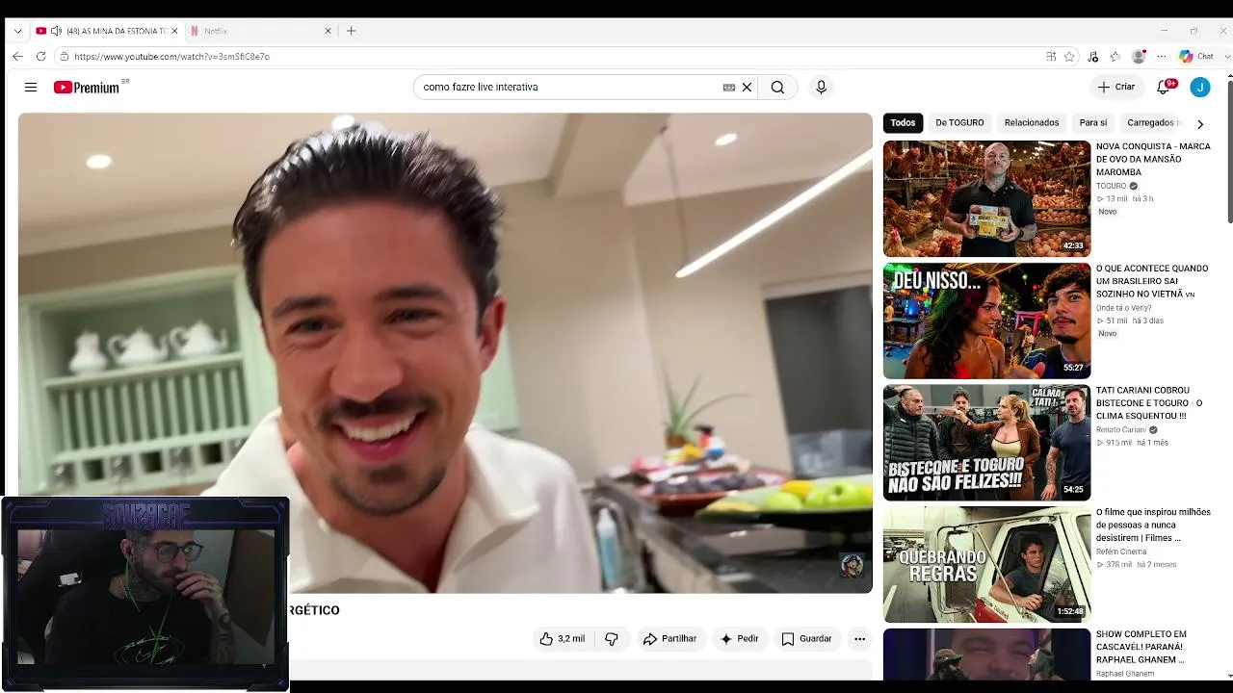The width and height of the screenshot is (1233, 693).
Task: Start voice search with the microphone
Action: pyautogui.click(x=821, y=88)
